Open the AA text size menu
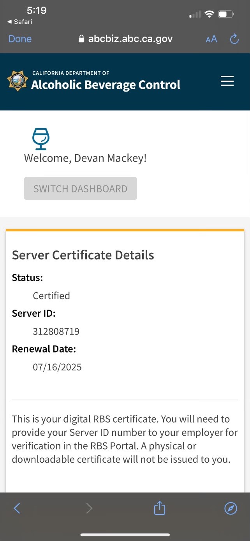This screenshot has height=541, width=250. coord(211,39)
